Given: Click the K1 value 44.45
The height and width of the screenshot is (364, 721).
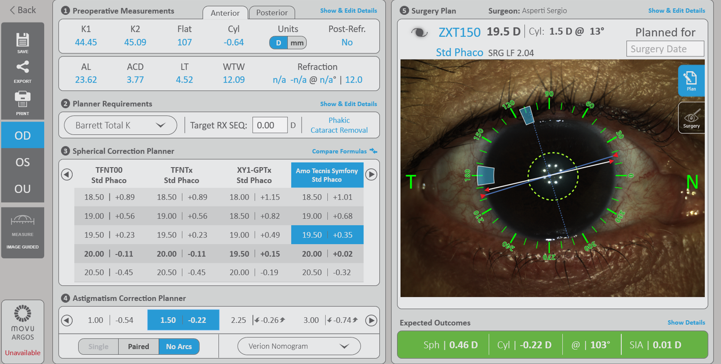Looking at the screenshot, I should coord(86,42).
